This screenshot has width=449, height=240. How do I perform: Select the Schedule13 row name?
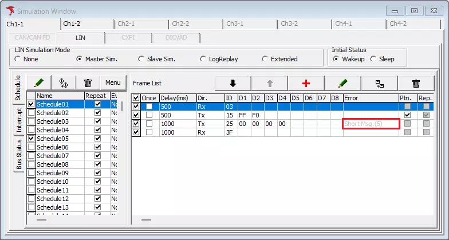coord(60,207)
